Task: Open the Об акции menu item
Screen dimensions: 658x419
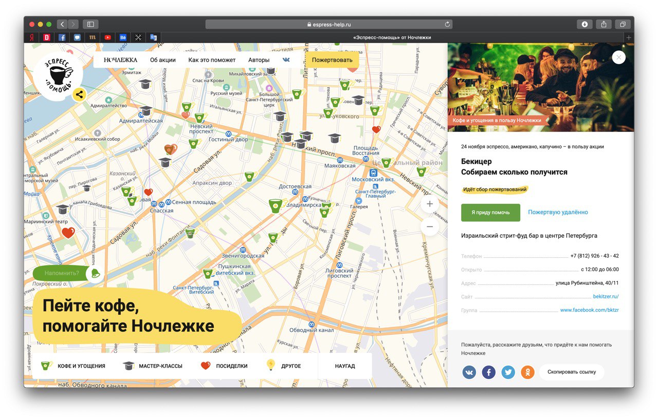Action: click(x=163, y=60)
